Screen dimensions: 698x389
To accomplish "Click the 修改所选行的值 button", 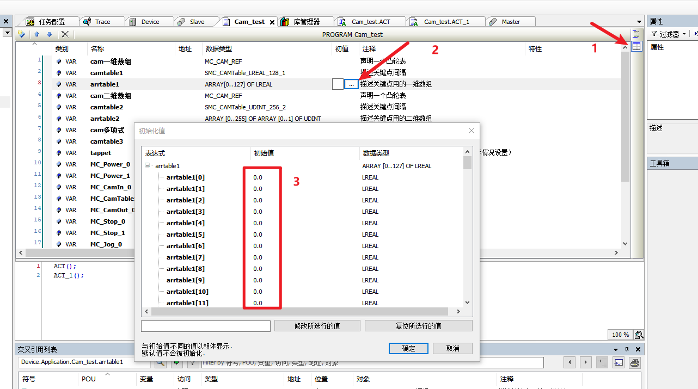I will 317,326.
